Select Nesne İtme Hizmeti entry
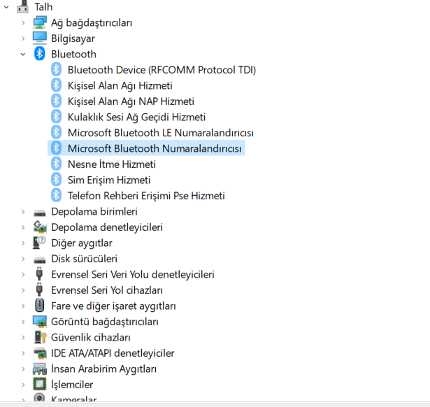The image size is (430, 407). coord(112,164)
